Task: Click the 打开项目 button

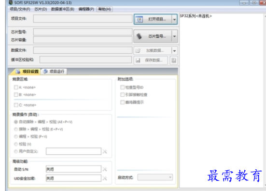Action: tap(153, 19)
